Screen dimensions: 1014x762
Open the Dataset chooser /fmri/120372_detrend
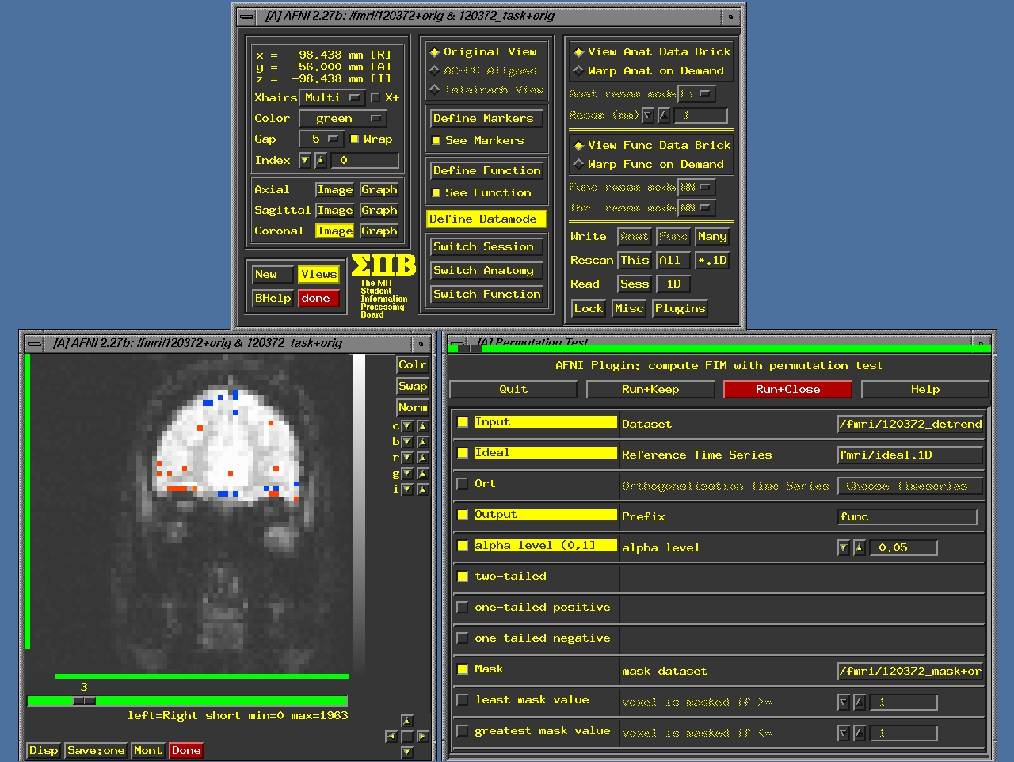coord(910,425)
